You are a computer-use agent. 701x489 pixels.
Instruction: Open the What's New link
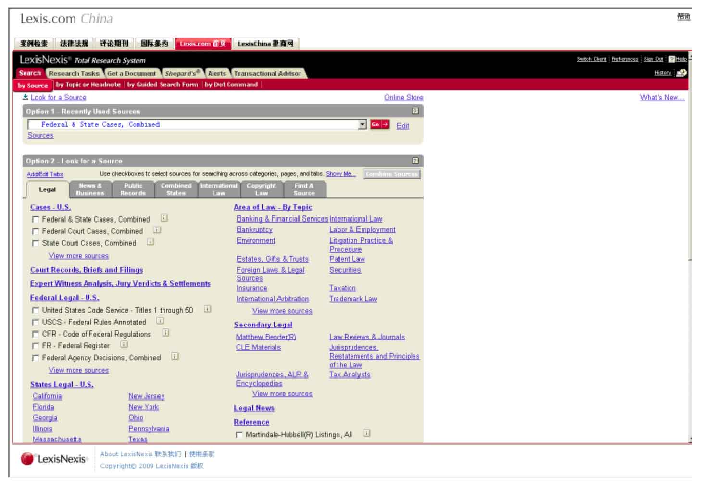click(662, 97)
